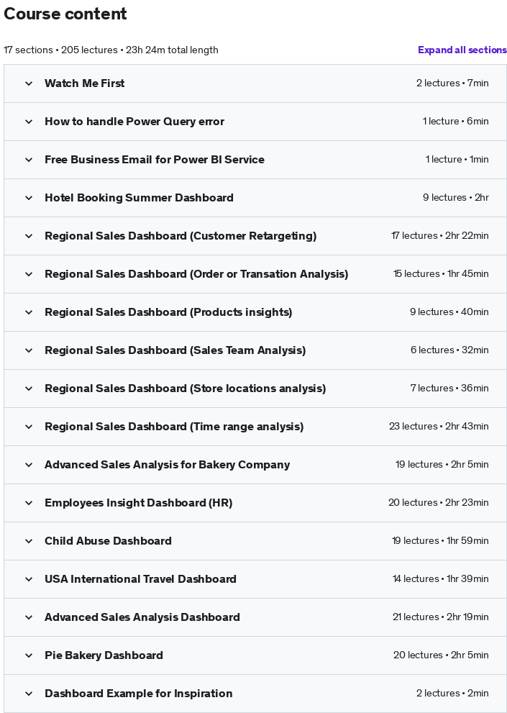Viewport: 507px width, 713px height.
Task: Expand chevron for Employees Insight Dashboard (HR)
Action: point(29,504)
